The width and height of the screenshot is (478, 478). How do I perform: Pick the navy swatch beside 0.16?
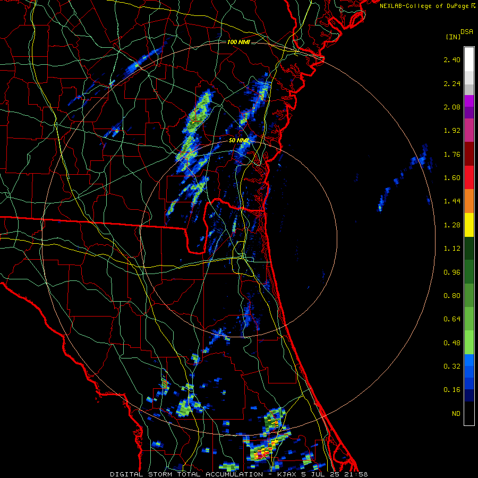tap(469, 396)
